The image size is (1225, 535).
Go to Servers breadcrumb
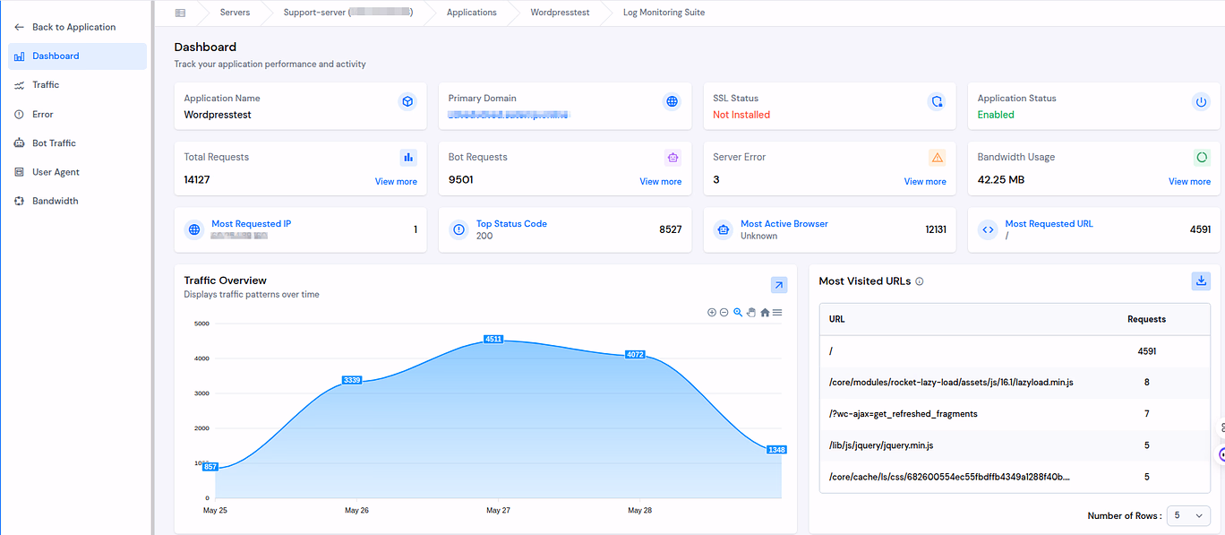235,13
